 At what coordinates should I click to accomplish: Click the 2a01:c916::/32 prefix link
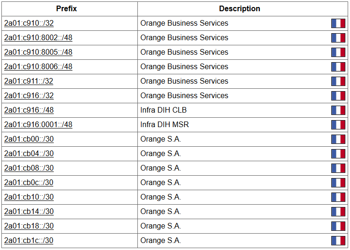pyautogui.click(x=29, y=96)
